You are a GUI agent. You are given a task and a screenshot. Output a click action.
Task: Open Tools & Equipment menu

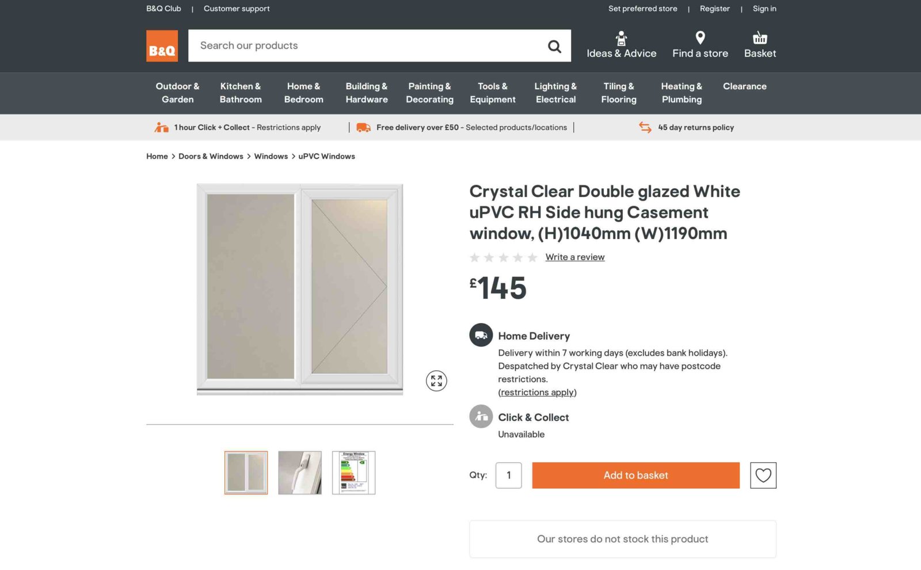492,93
